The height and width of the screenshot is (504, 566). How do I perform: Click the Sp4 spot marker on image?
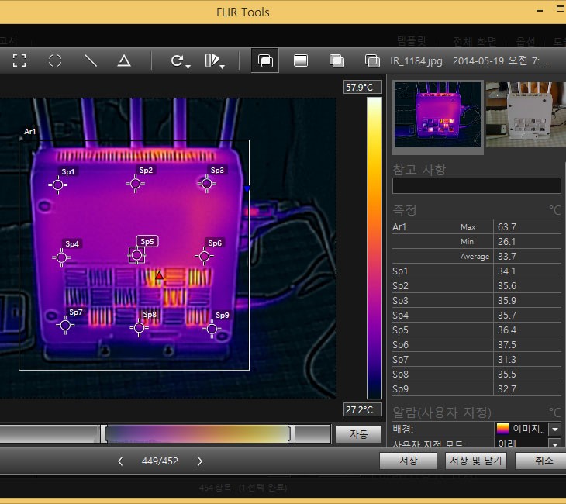pyautogui.click(x=61, y=257)
